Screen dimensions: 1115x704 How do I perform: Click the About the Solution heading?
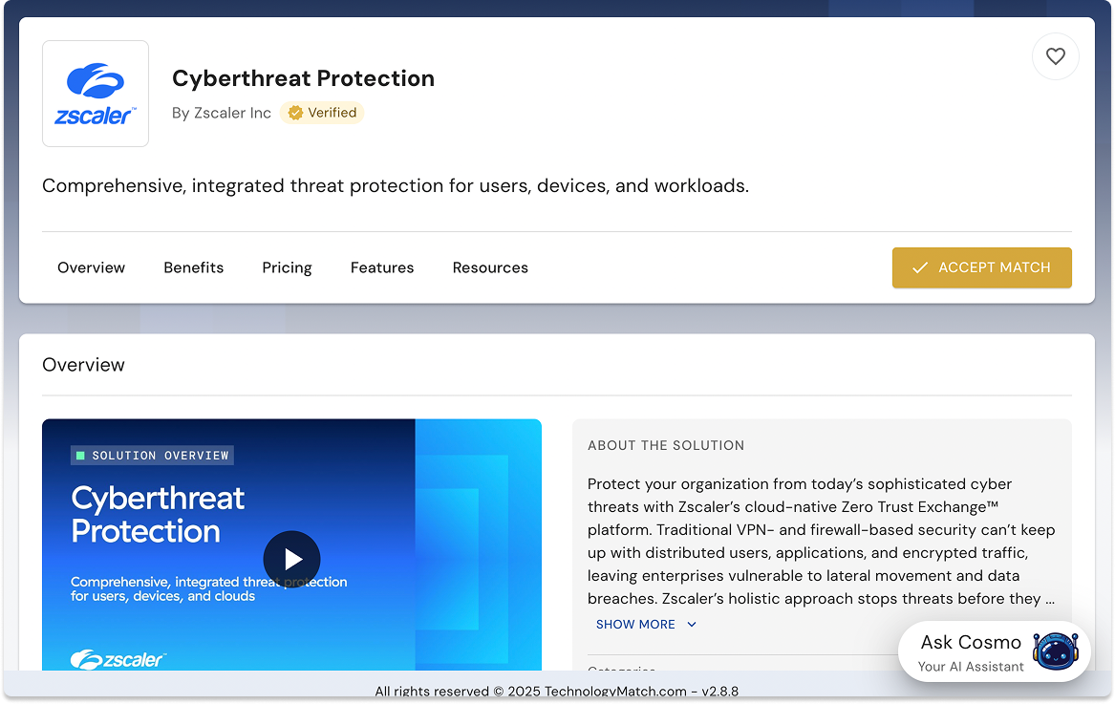coord(666,445)
